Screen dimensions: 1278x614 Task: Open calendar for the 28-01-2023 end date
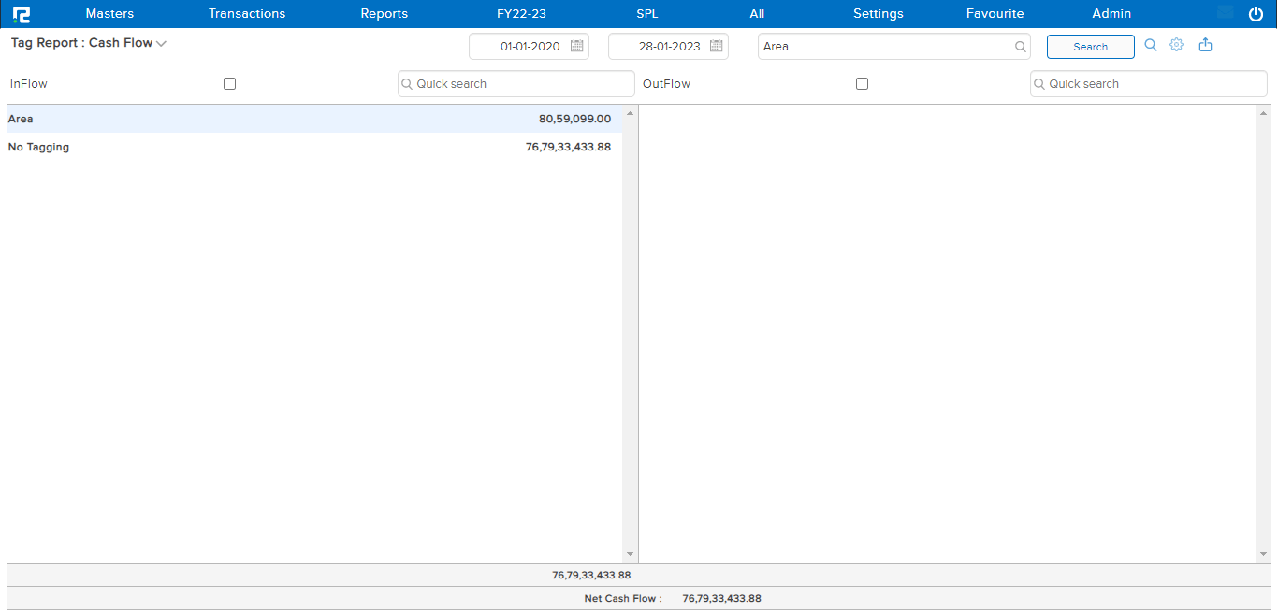(716, 46)
